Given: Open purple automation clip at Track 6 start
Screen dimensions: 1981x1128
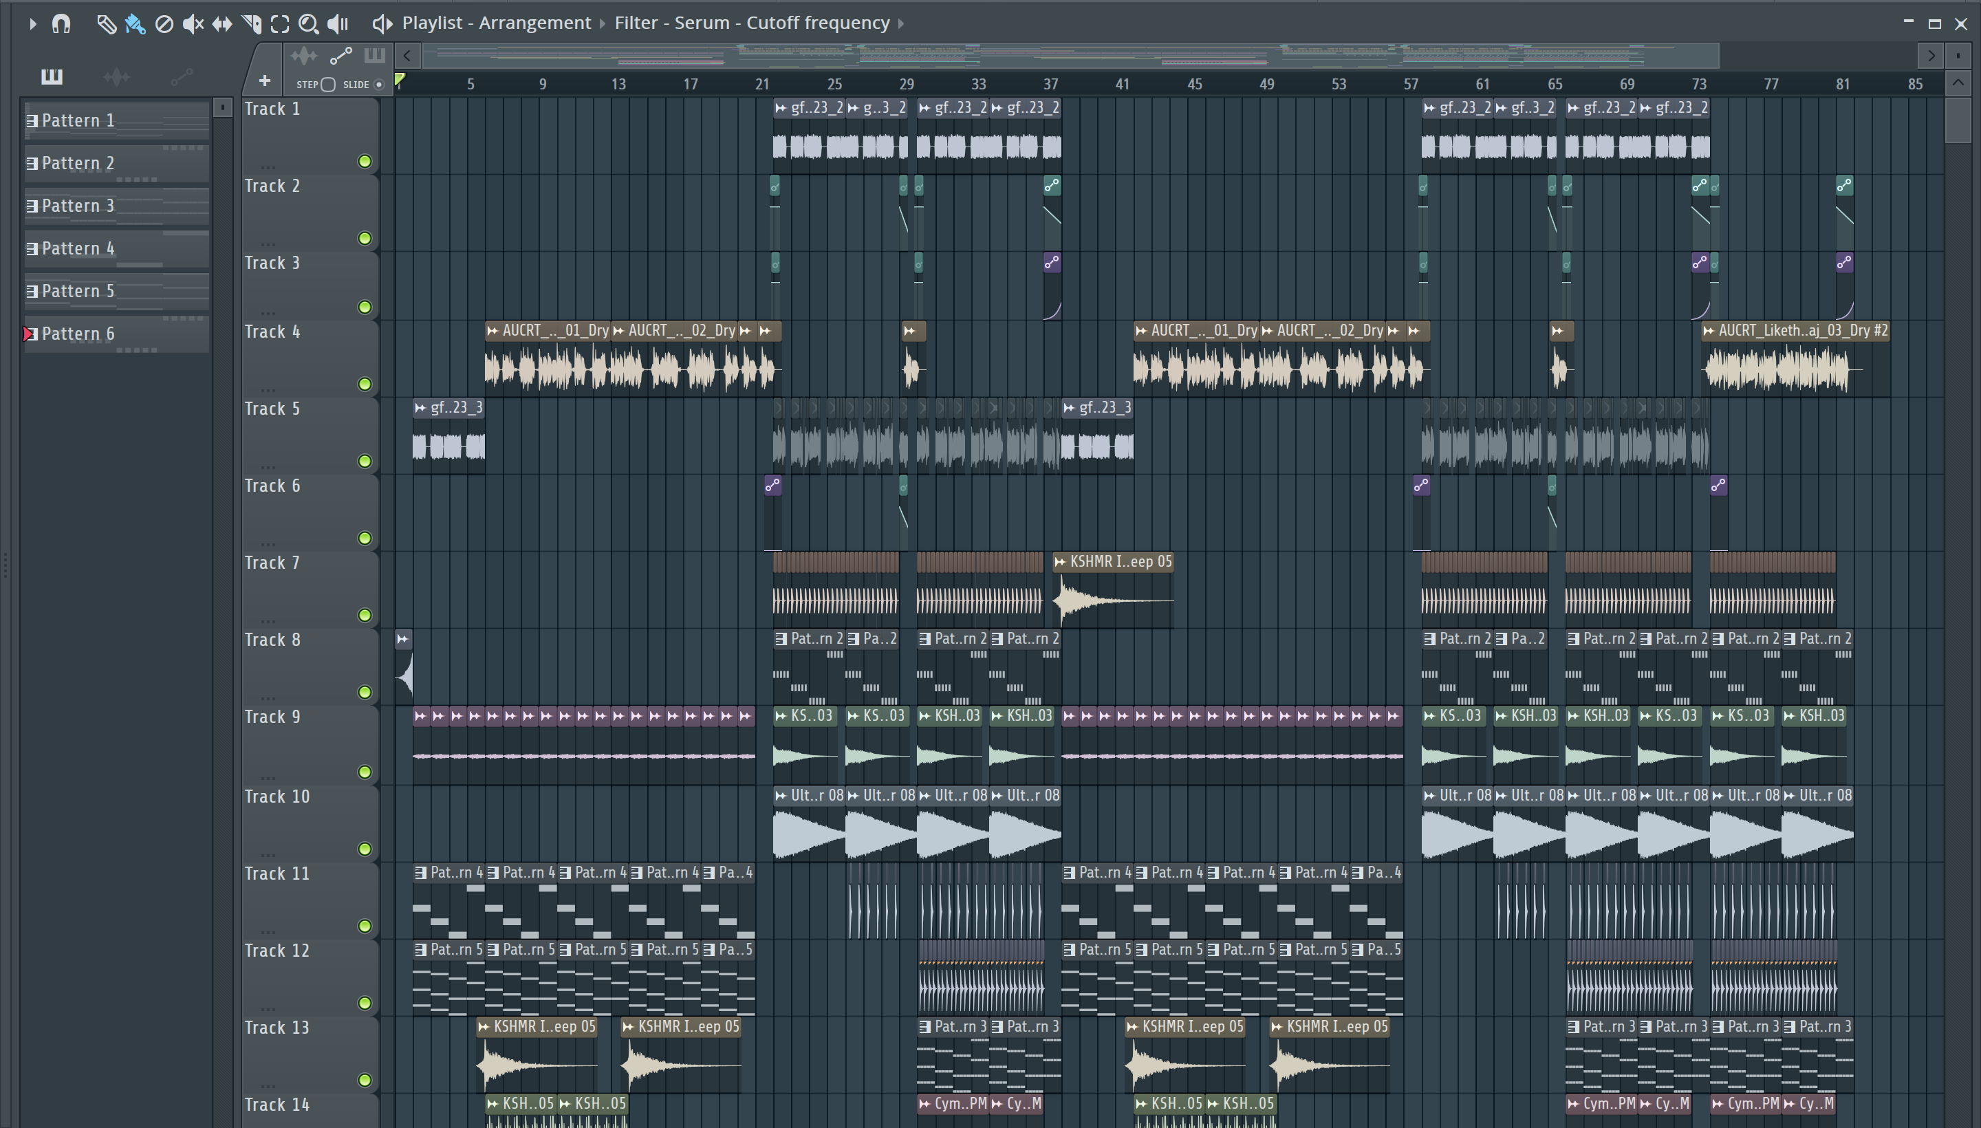Looking at the screenshot, I should [x=772, y=485].
